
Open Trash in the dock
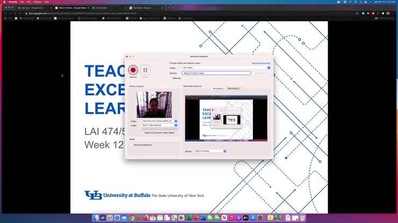coord(303,218)
